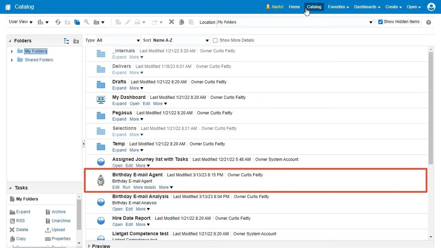This screenshot has width=441, height=248.
Task: Open the user profile avatar icon
Action: click(x=431, y=7)
